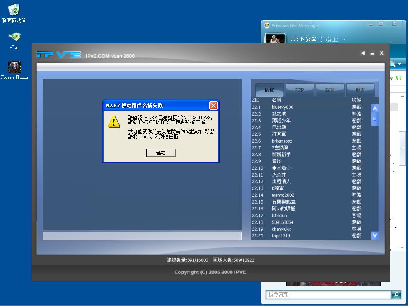This screenshot has width=408, height=306.
Task: Close the Windows Live Messenger window
Action: (394, 24)
